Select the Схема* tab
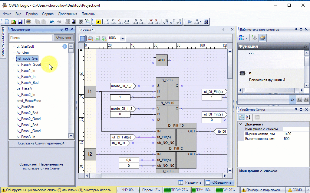The width and height of the screenshot is (310, 193). click(87, 30)
